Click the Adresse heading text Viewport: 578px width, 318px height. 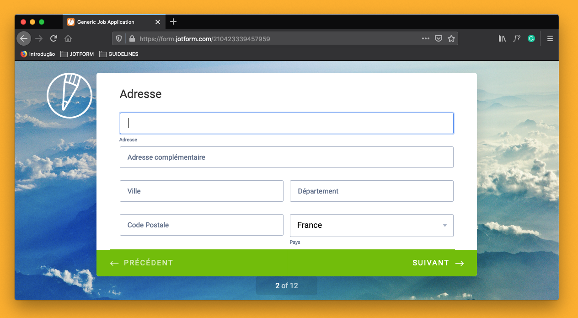(x=140, y=94)
